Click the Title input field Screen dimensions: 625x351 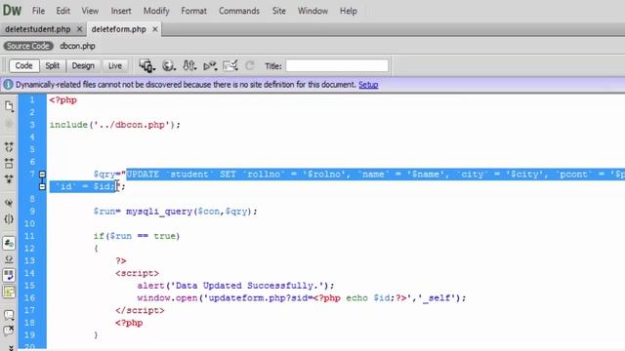[x=337, y=65]
